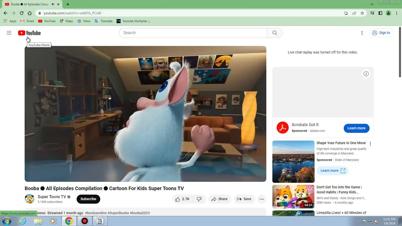Show hidden system tray icons
Viewport: 402px width, 226px height.
[x=358, y=221]
